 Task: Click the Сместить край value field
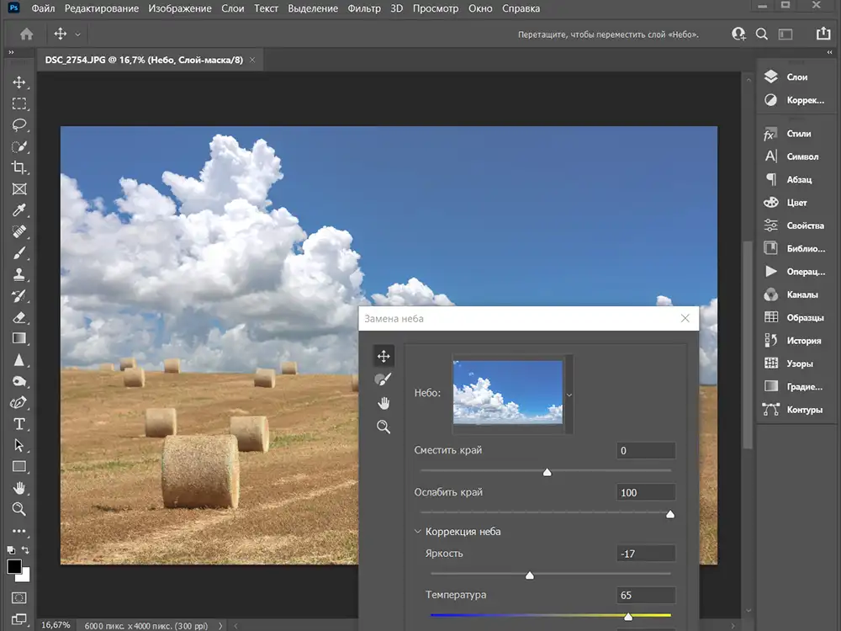[646, 450]
